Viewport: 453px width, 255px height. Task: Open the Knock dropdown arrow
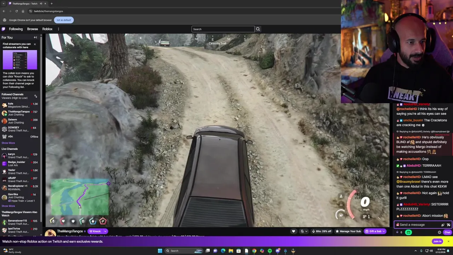(x=105, y=231)
